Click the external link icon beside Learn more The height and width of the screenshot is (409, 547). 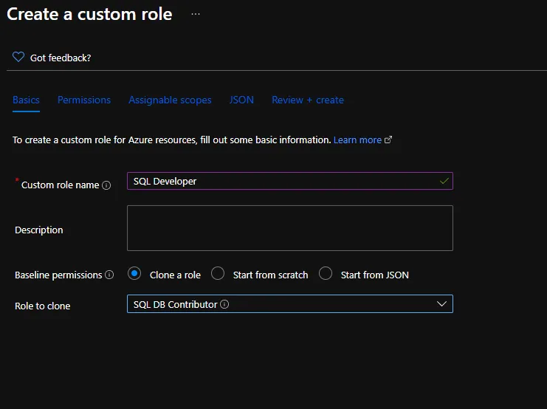[388, 140]
